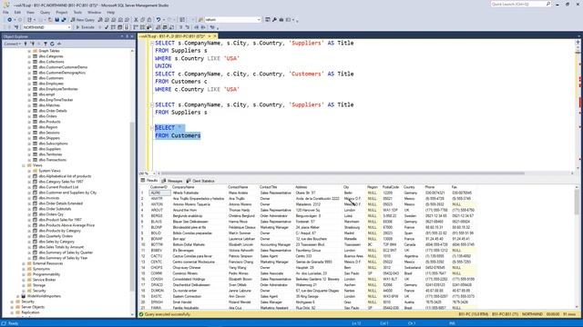This screenshot has height=327, width=583.
Task: Click the Undo arrow icon
Action: tap(159, 20)
